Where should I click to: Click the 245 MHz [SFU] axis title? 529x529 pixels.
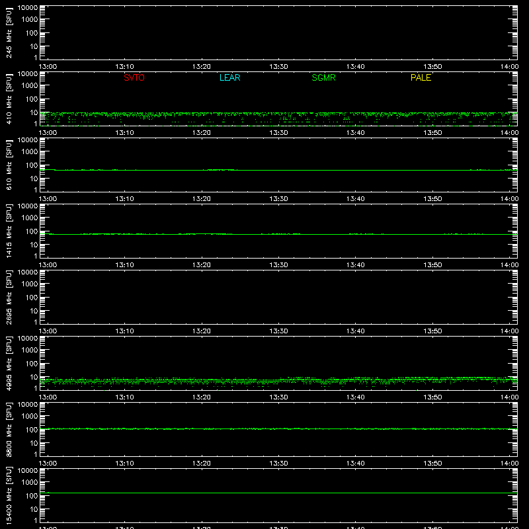[x=9, y=32]
